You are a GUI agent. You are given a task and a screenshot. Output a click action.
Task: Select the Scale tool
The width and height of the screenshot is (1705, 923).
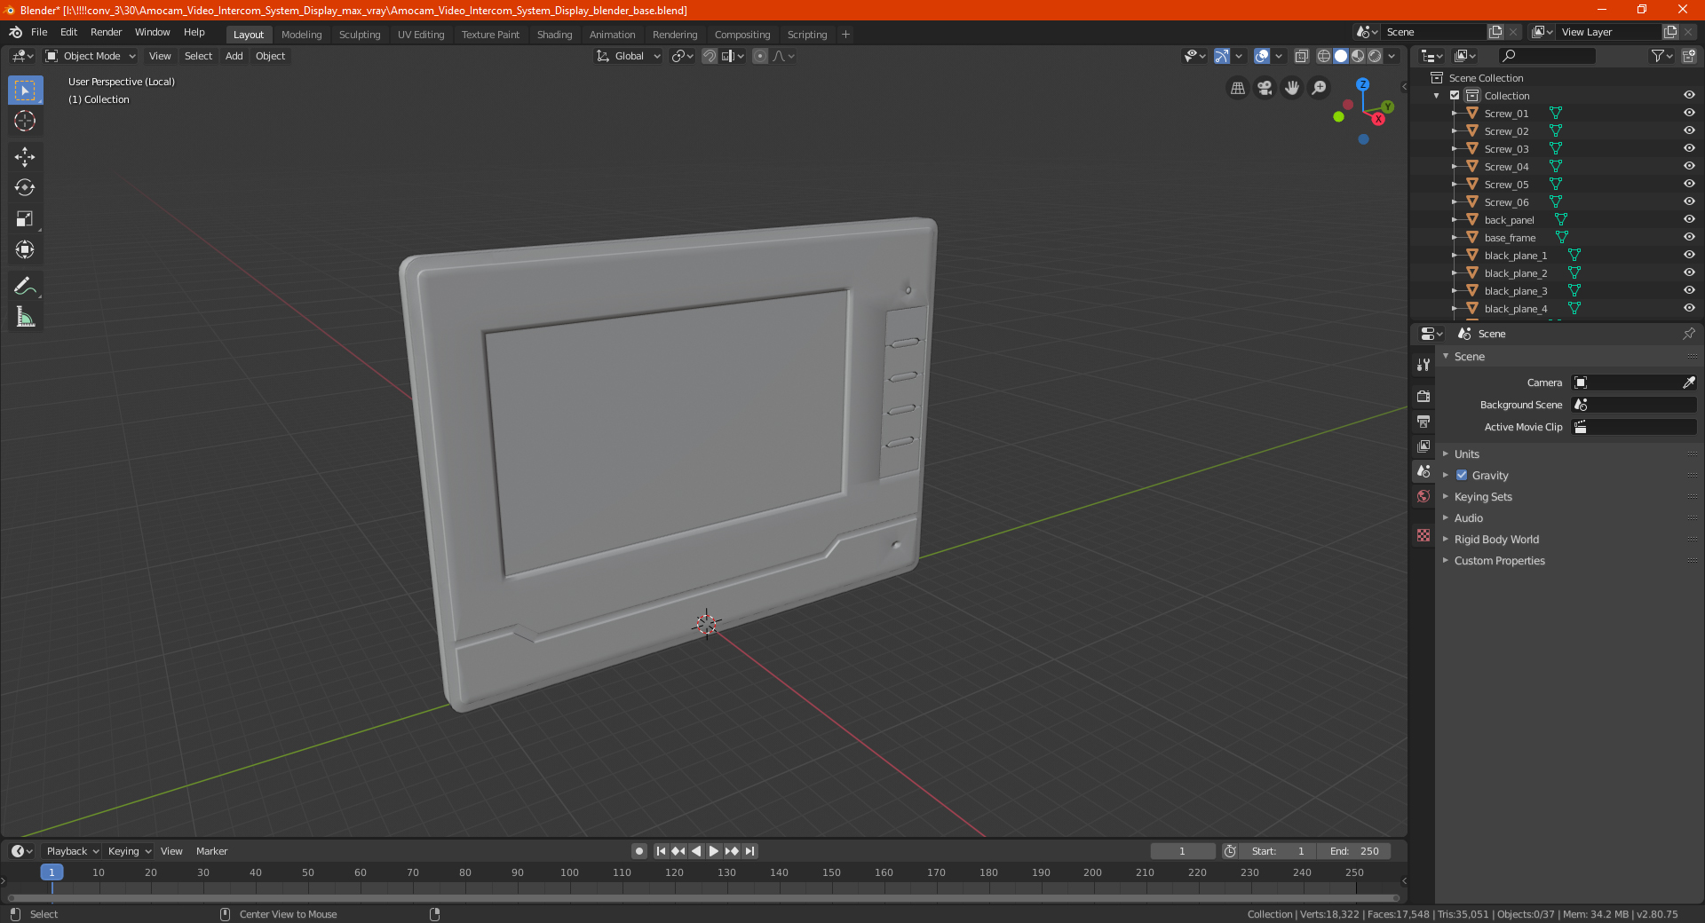pyautogui.click(x=25, y=218)
